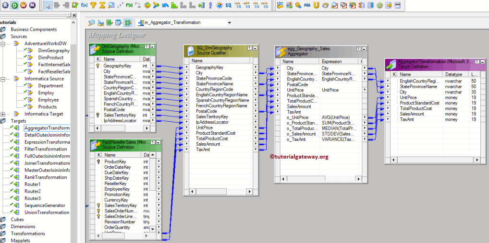
Task: Click SQ_DimGeography horizontal scrollbar left arrow
Action: click(193, 191)
